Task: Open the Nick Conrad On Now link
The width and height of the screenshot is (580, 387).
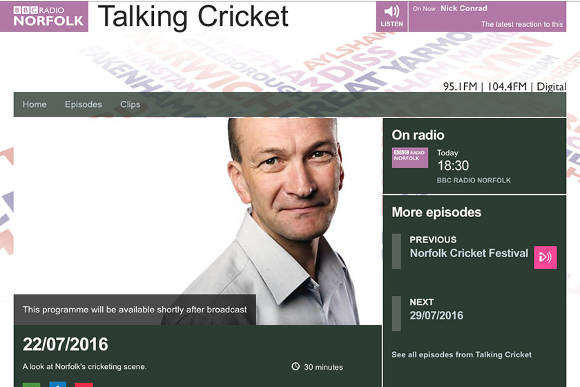Action: tap(463, 8)
